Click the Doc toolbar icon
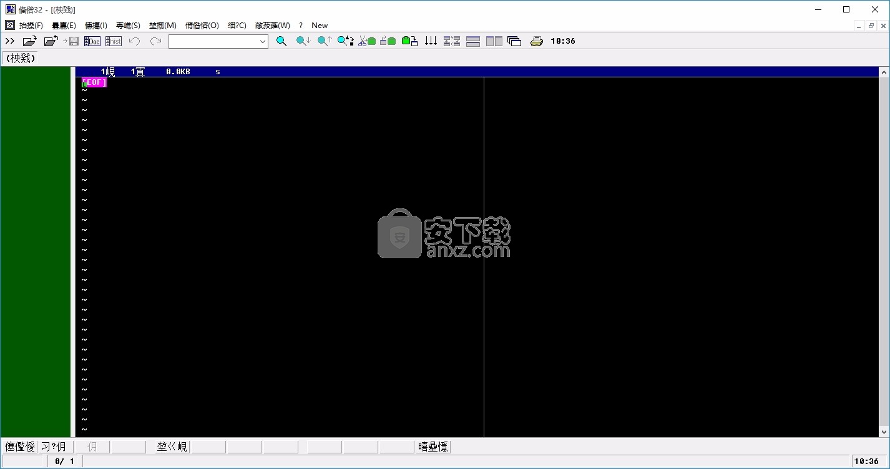Screen dimensions: 890x469 click(x=92, y=41)
